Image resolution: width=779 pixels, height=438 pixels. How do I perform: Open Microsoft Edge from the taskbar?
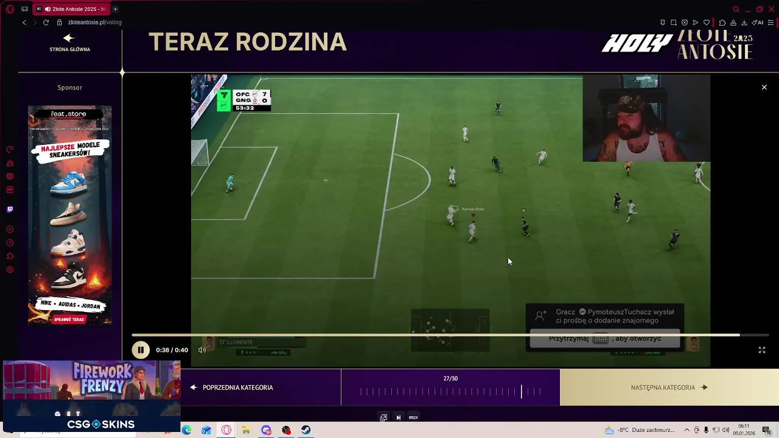pos(186,430)
